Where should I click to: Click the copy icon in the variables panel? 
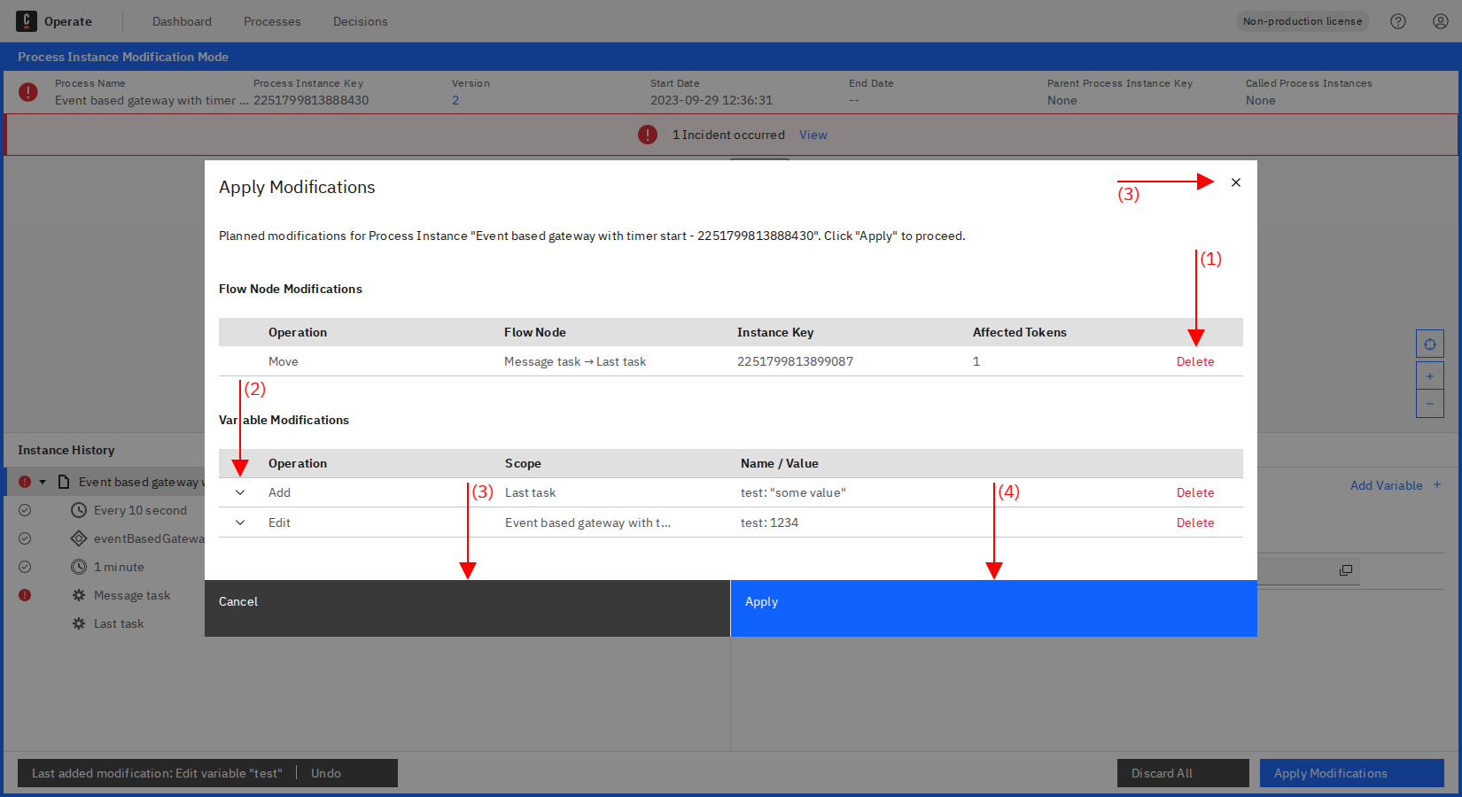pos(1346,570)
